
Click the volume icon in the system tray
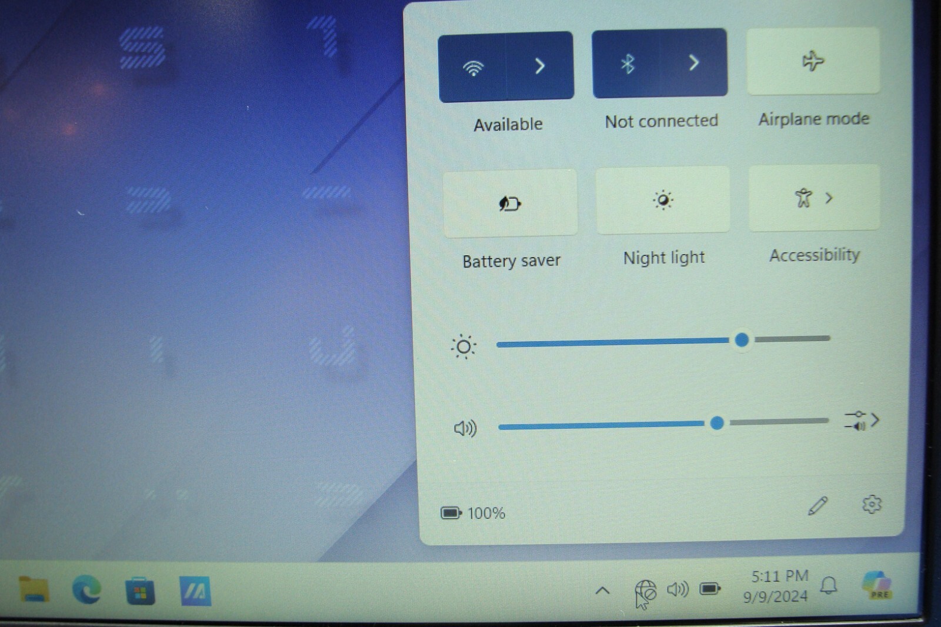pos(678,589)
